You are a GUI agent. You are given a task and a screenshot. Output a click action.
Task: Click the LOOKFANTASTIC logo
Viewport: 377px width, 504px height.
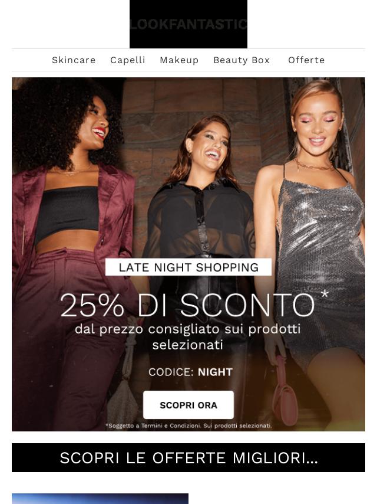[188, 24]
